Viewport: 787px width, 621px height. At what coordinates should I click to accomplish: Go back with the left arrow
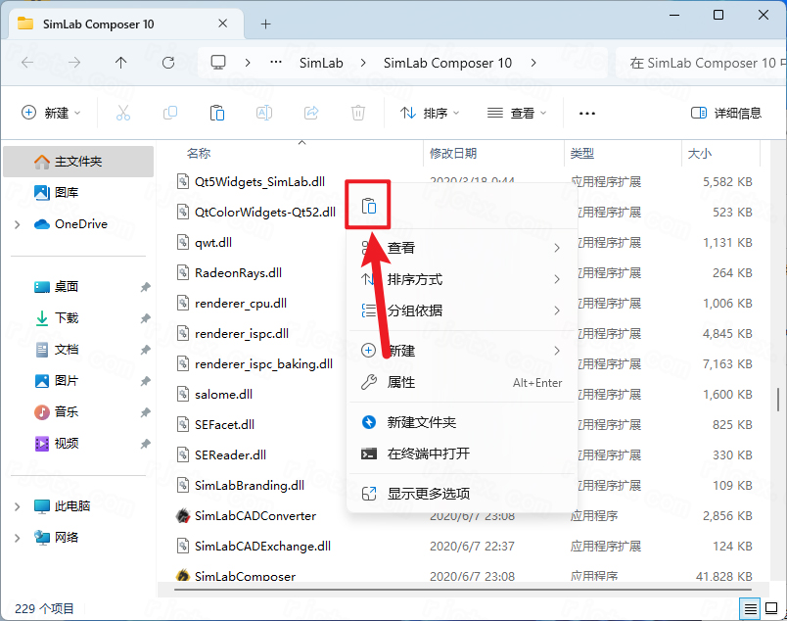pos(27,63)
